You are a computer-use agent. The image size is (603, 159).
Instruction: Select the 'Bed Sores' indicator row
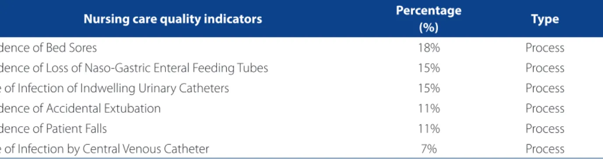click(x=301, y=48)
